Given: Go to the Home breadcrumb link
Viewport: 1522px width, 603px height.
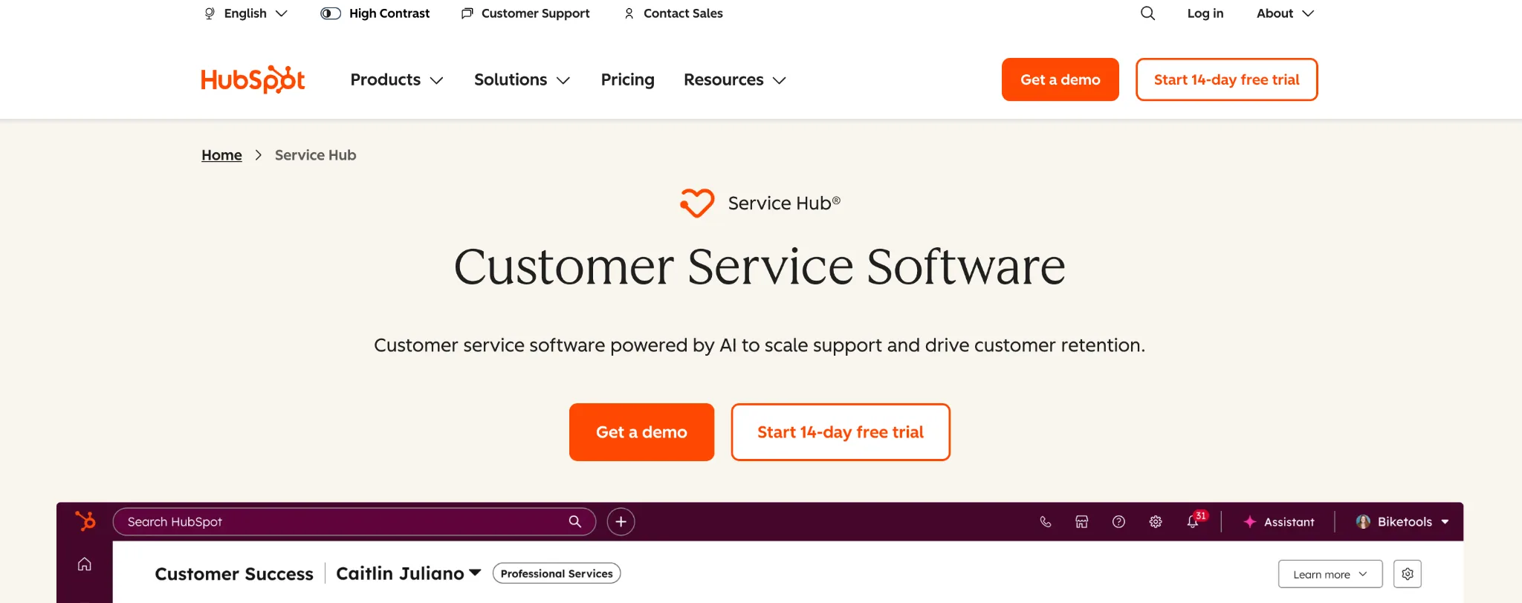Looking at the screenshot, I should 221,155.
